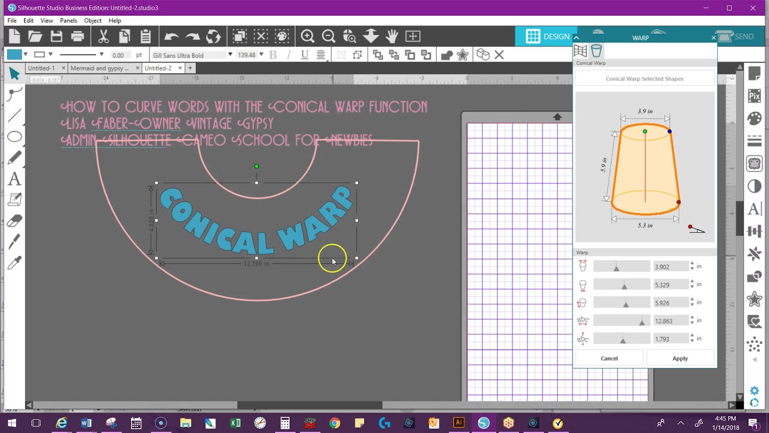This screenshot has height=433, width=769.
Task: Click Conical Warp Selected Shapes button
Action: [x=645, y=79]
